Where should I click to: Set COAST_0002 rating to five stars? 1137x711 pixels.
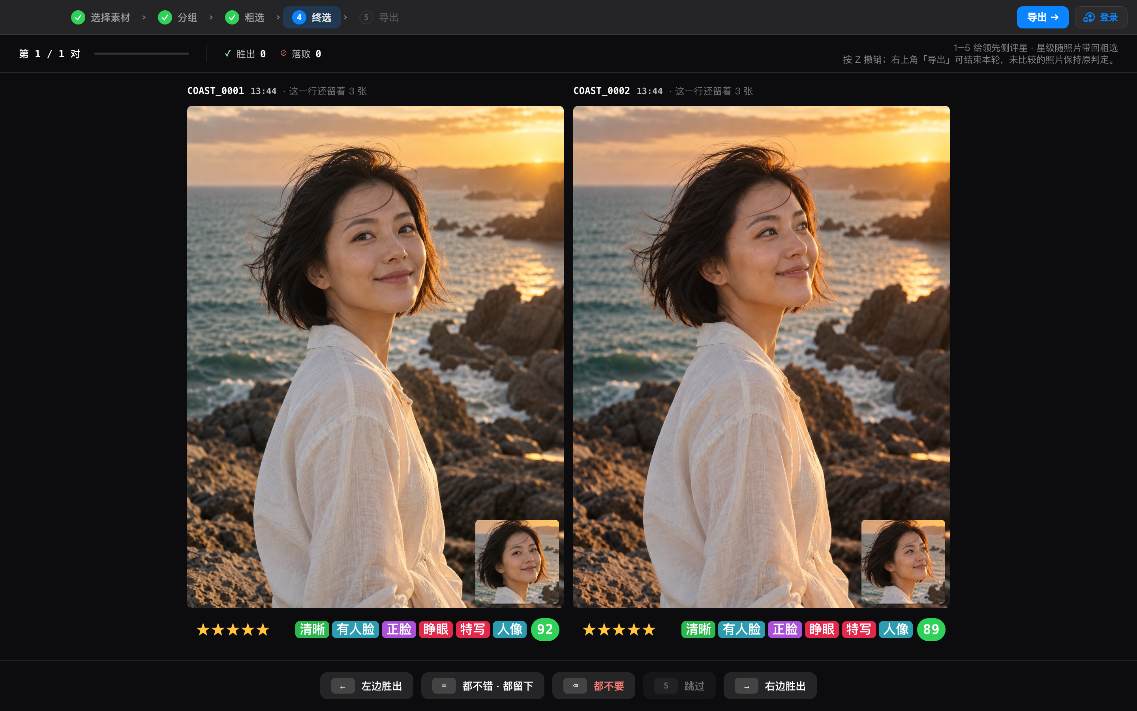(649, 630)
